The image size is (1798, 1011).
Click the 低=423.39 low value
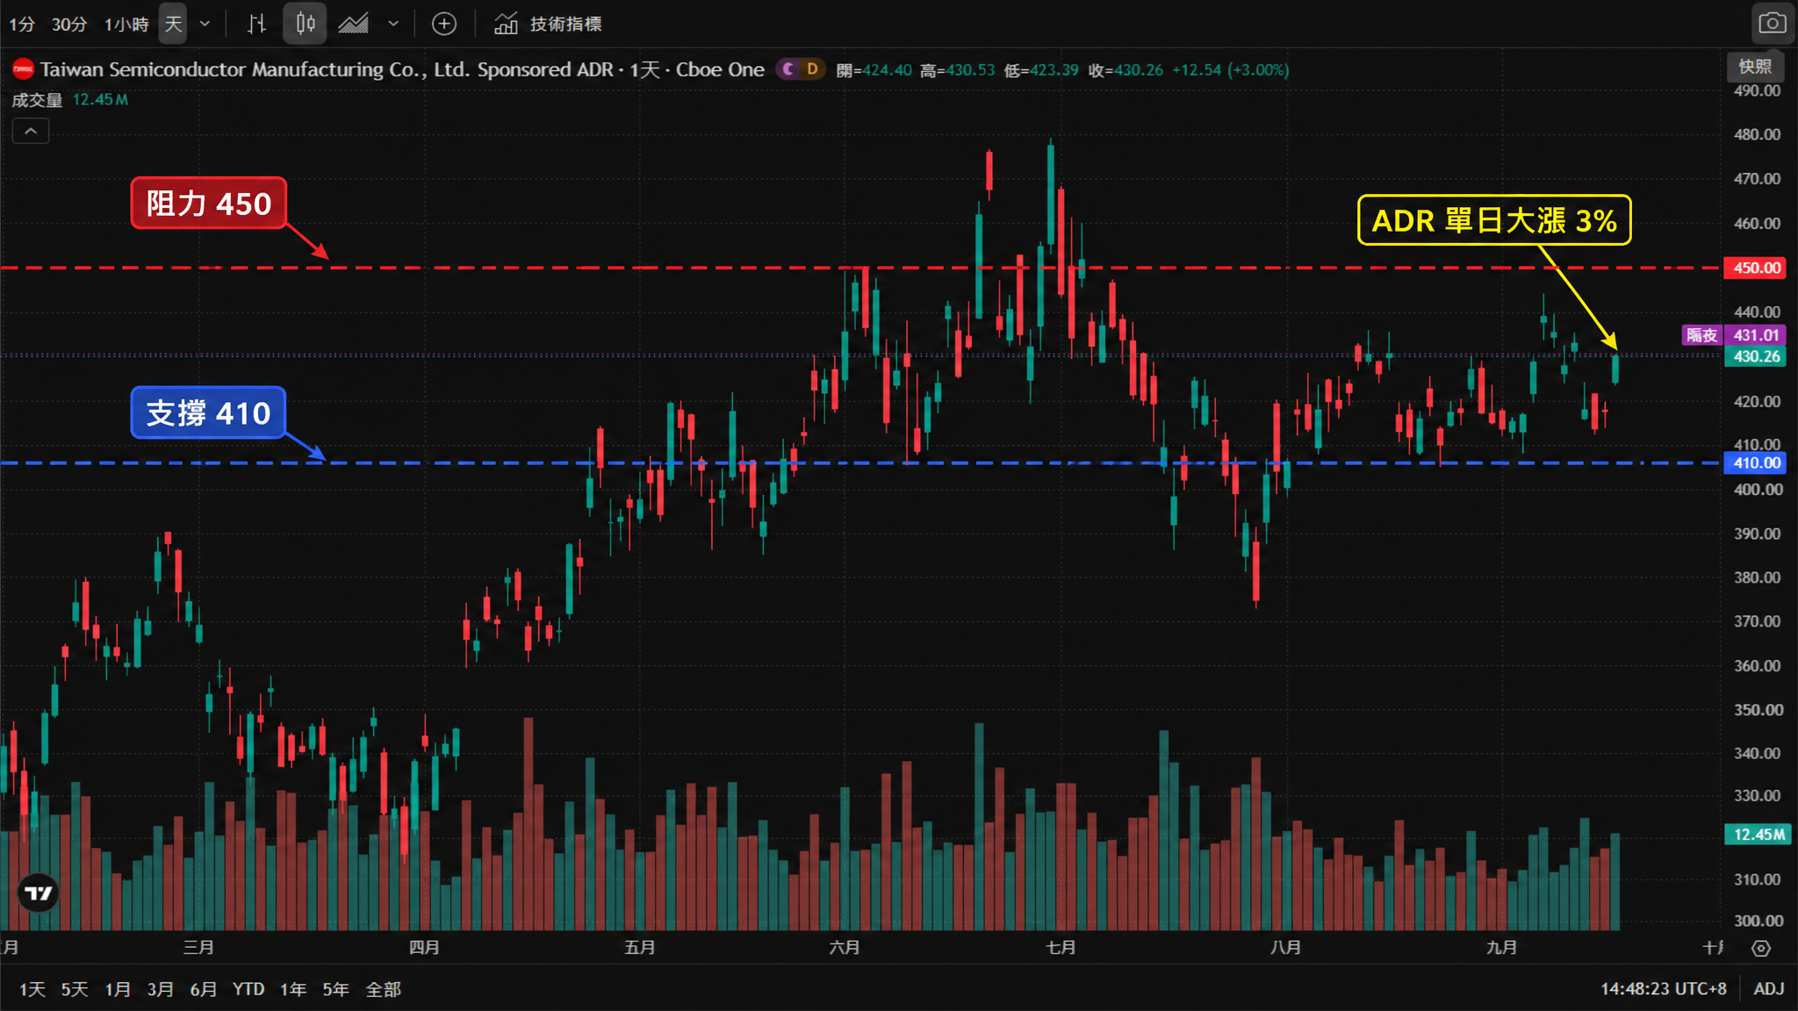(1041, 70)
